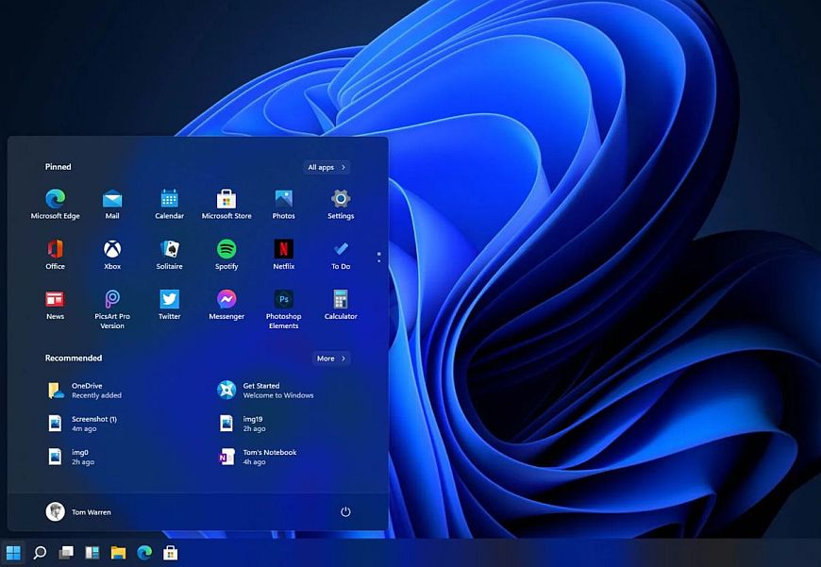Screen dimensions: 821x567
Task: Open Task View on the taskbar
Action: (x=66, y=552)
